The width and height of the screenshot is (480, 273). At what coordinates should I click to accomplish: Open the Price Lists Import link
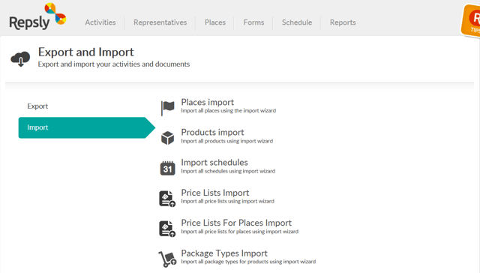[215, 193]
